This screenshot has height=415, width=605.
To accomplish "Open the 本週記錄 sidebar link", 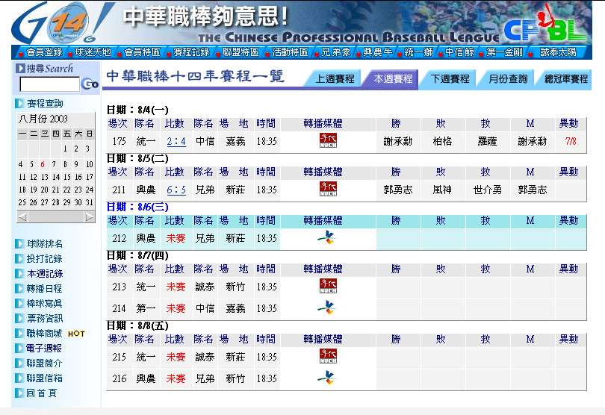I will (45, 274).
